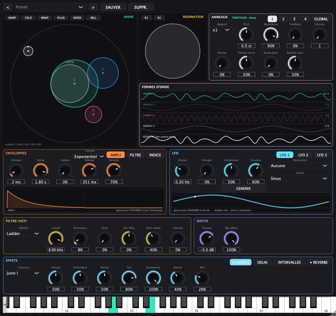Select the AMPLI envelope tab
The height and width of the screenshot is (316, 336).
pos(116,155)
